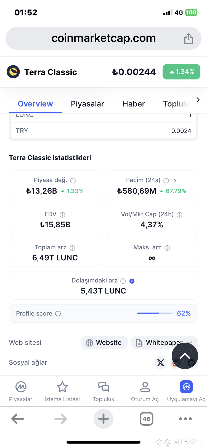The height and width of the screenshot is (448, 207).
Task: Open the Website link
Action: tap(104, 343)
